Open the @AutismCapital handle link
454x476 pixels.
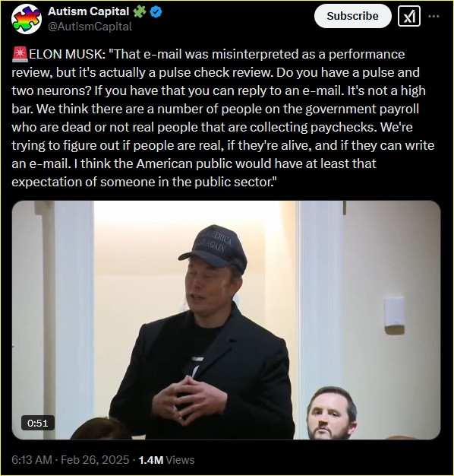coord(90,27)
